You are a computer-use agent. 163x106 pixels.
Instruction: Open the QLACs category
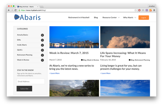pyautogui.click(x=20, y=50)
